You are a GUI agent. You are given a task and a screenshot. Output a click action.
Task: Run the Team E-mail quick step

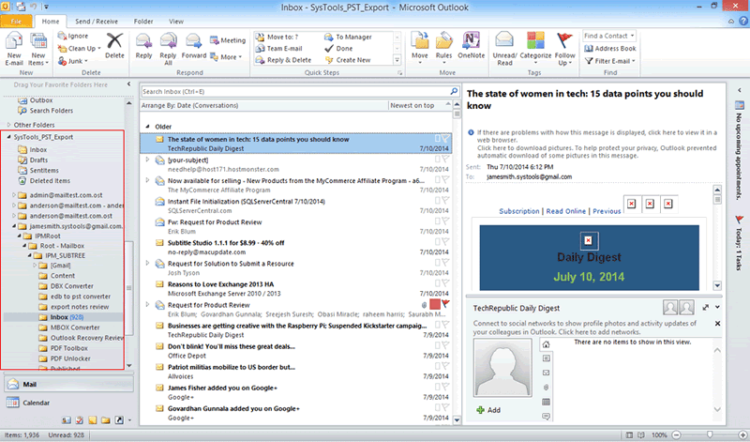coord(279,49)
